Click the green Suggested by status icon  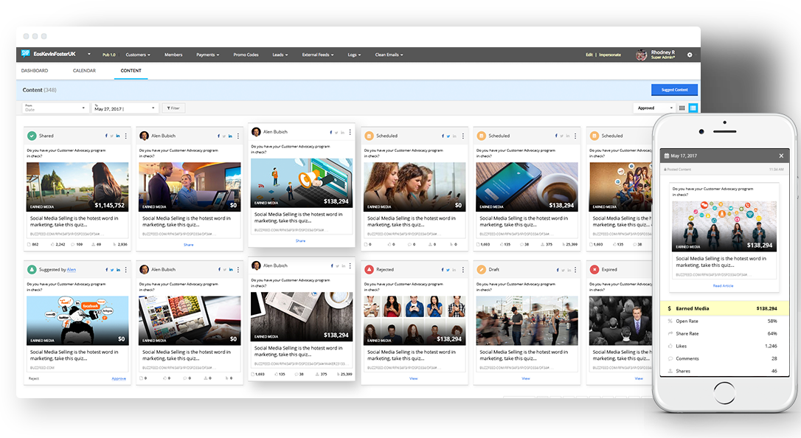32,270
